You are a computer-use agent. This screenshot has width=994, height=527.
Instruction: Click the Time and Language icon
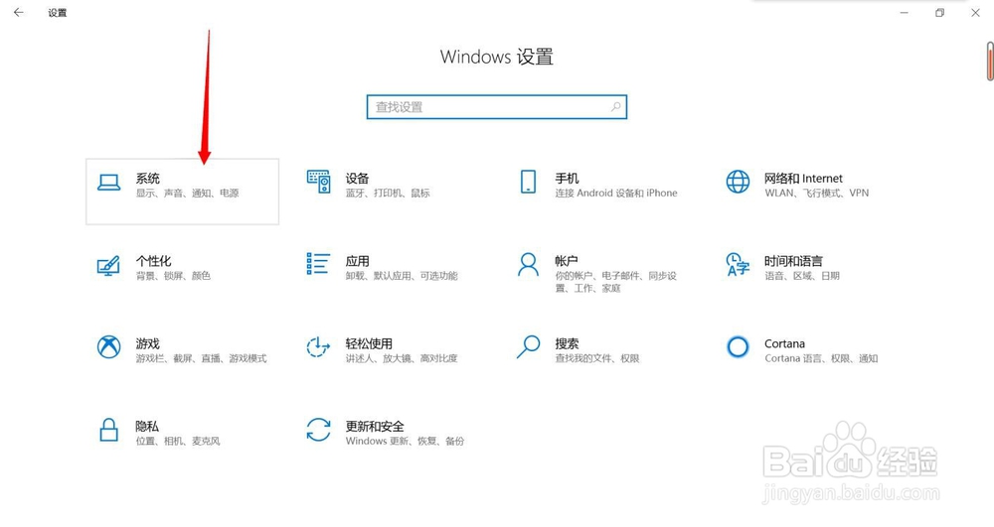[x=738, y=264]
